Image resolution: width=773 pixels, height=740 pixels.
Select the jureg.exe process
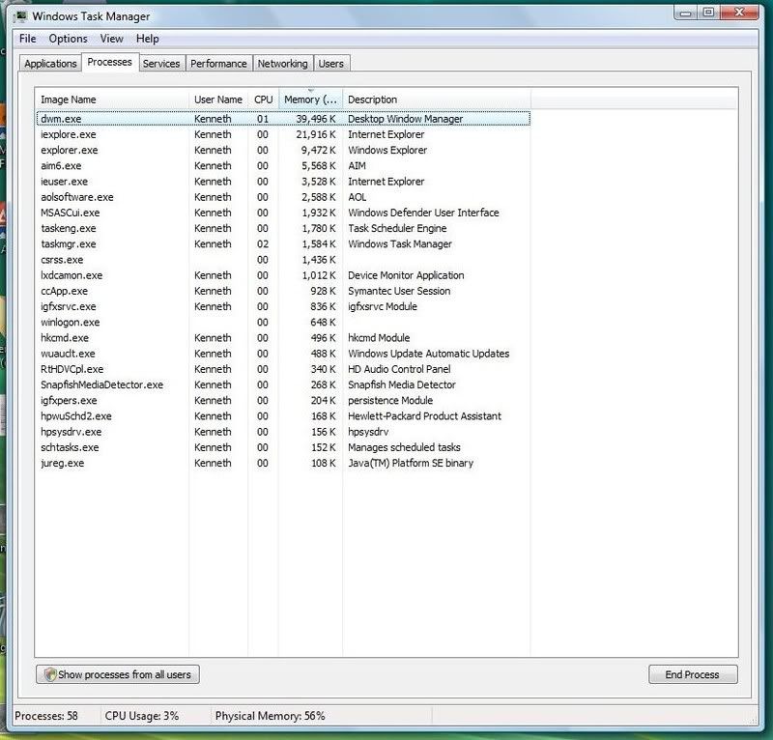tap(283, 464)
